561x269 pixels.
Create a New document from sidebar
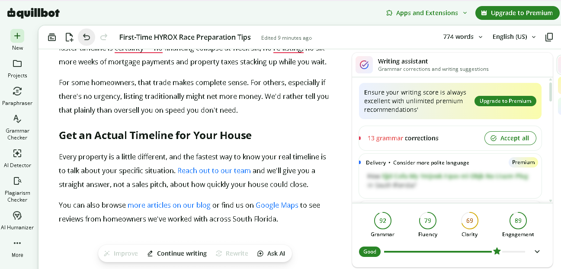tap(17, 40)
